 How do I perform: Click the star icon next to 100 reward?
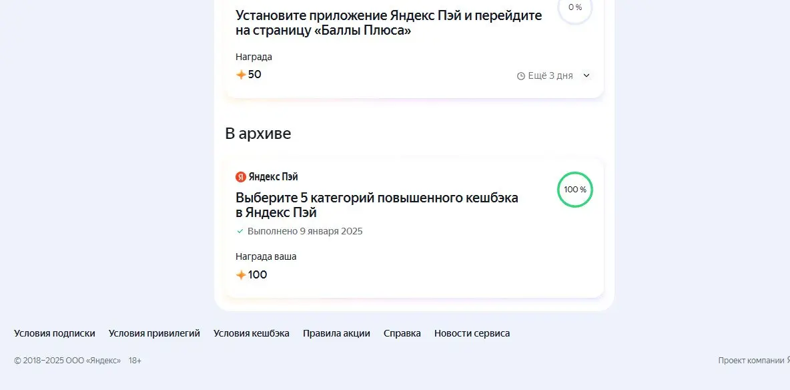point(241,275)
